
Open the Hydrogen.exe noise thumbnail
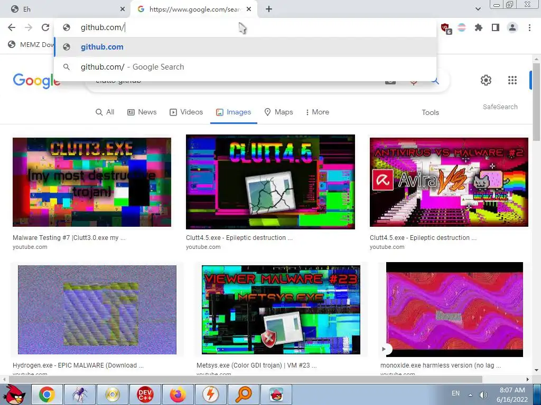pyautogui.click(x=97, y=310)
